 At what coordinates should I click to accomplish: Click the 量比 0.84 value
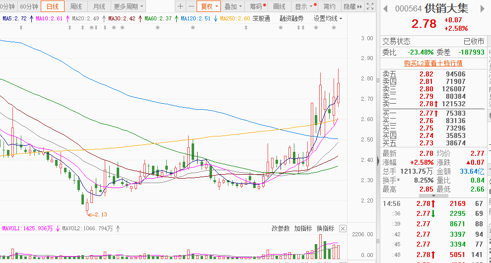click(477, 180)
